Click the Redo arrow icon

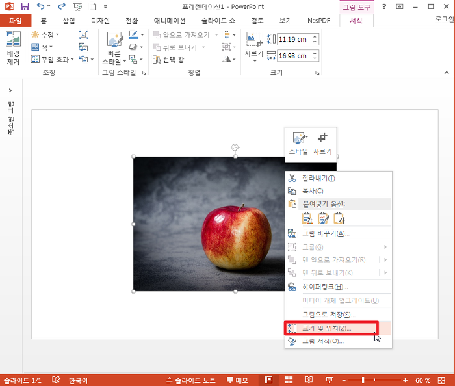coord(62,6)
